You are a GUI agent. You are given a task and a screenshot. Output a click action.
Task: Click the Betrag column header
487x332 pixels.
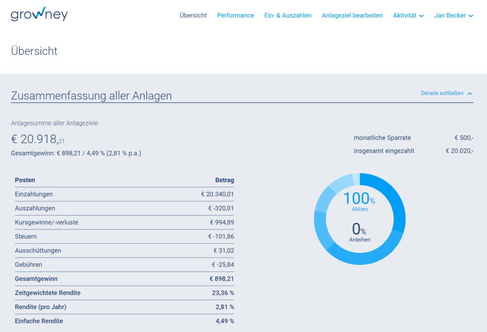point(224,180)
